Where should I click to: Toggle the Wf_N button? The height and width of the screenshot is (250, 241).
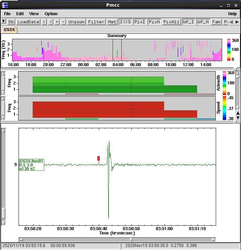203,22
